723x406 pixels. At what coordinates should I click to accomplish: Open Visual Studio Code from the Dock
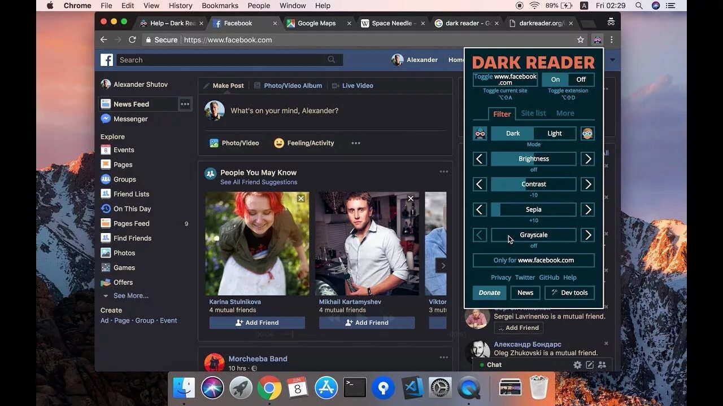[x=412, y=388]
